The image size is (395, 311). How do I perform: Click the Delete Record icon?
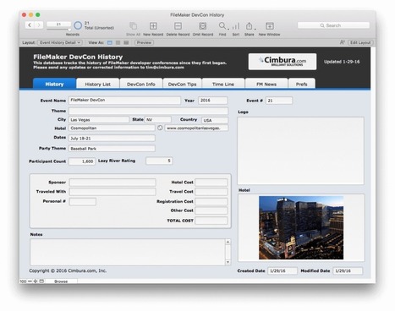[178, 26]
